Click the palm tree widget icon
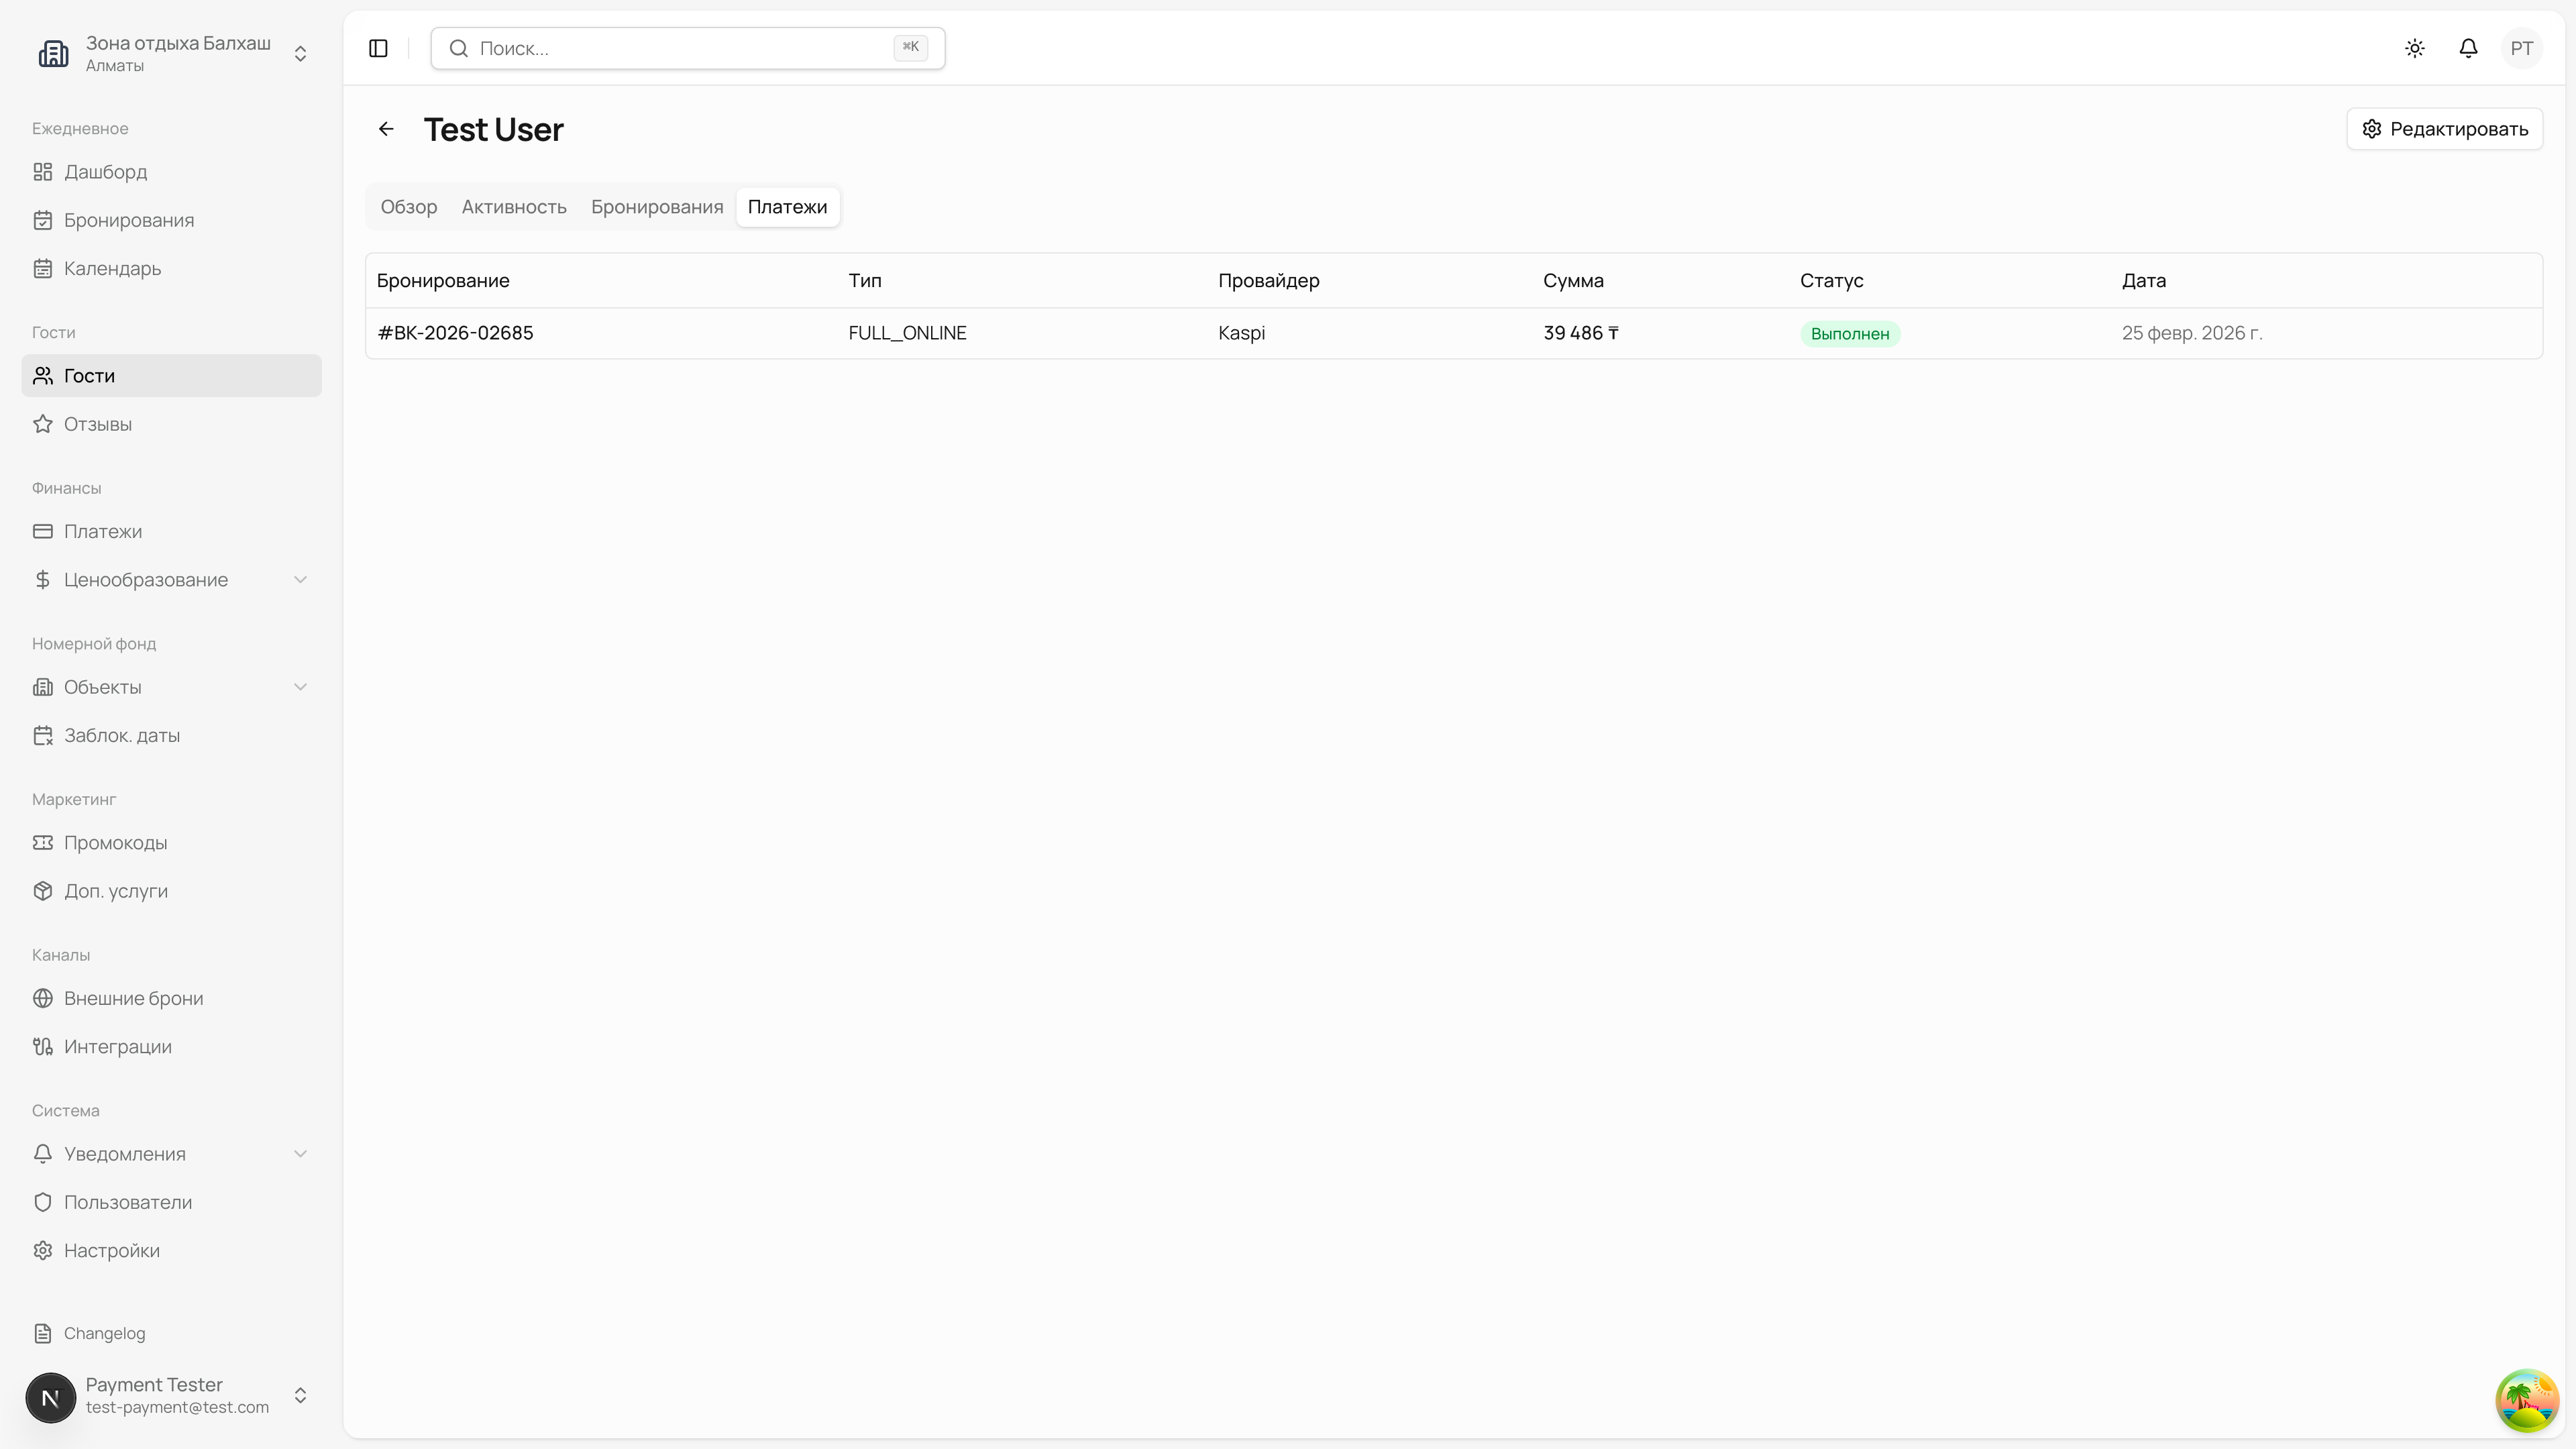The width and height of the screenshot is (2576, 1449). click(2526, 1400)
